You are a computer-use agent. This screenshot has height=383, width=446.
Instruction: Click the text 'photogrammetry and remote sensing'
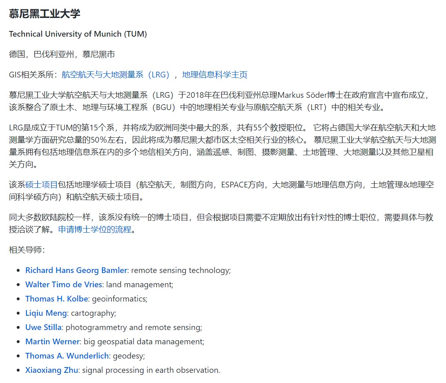(x=133, y=327)
